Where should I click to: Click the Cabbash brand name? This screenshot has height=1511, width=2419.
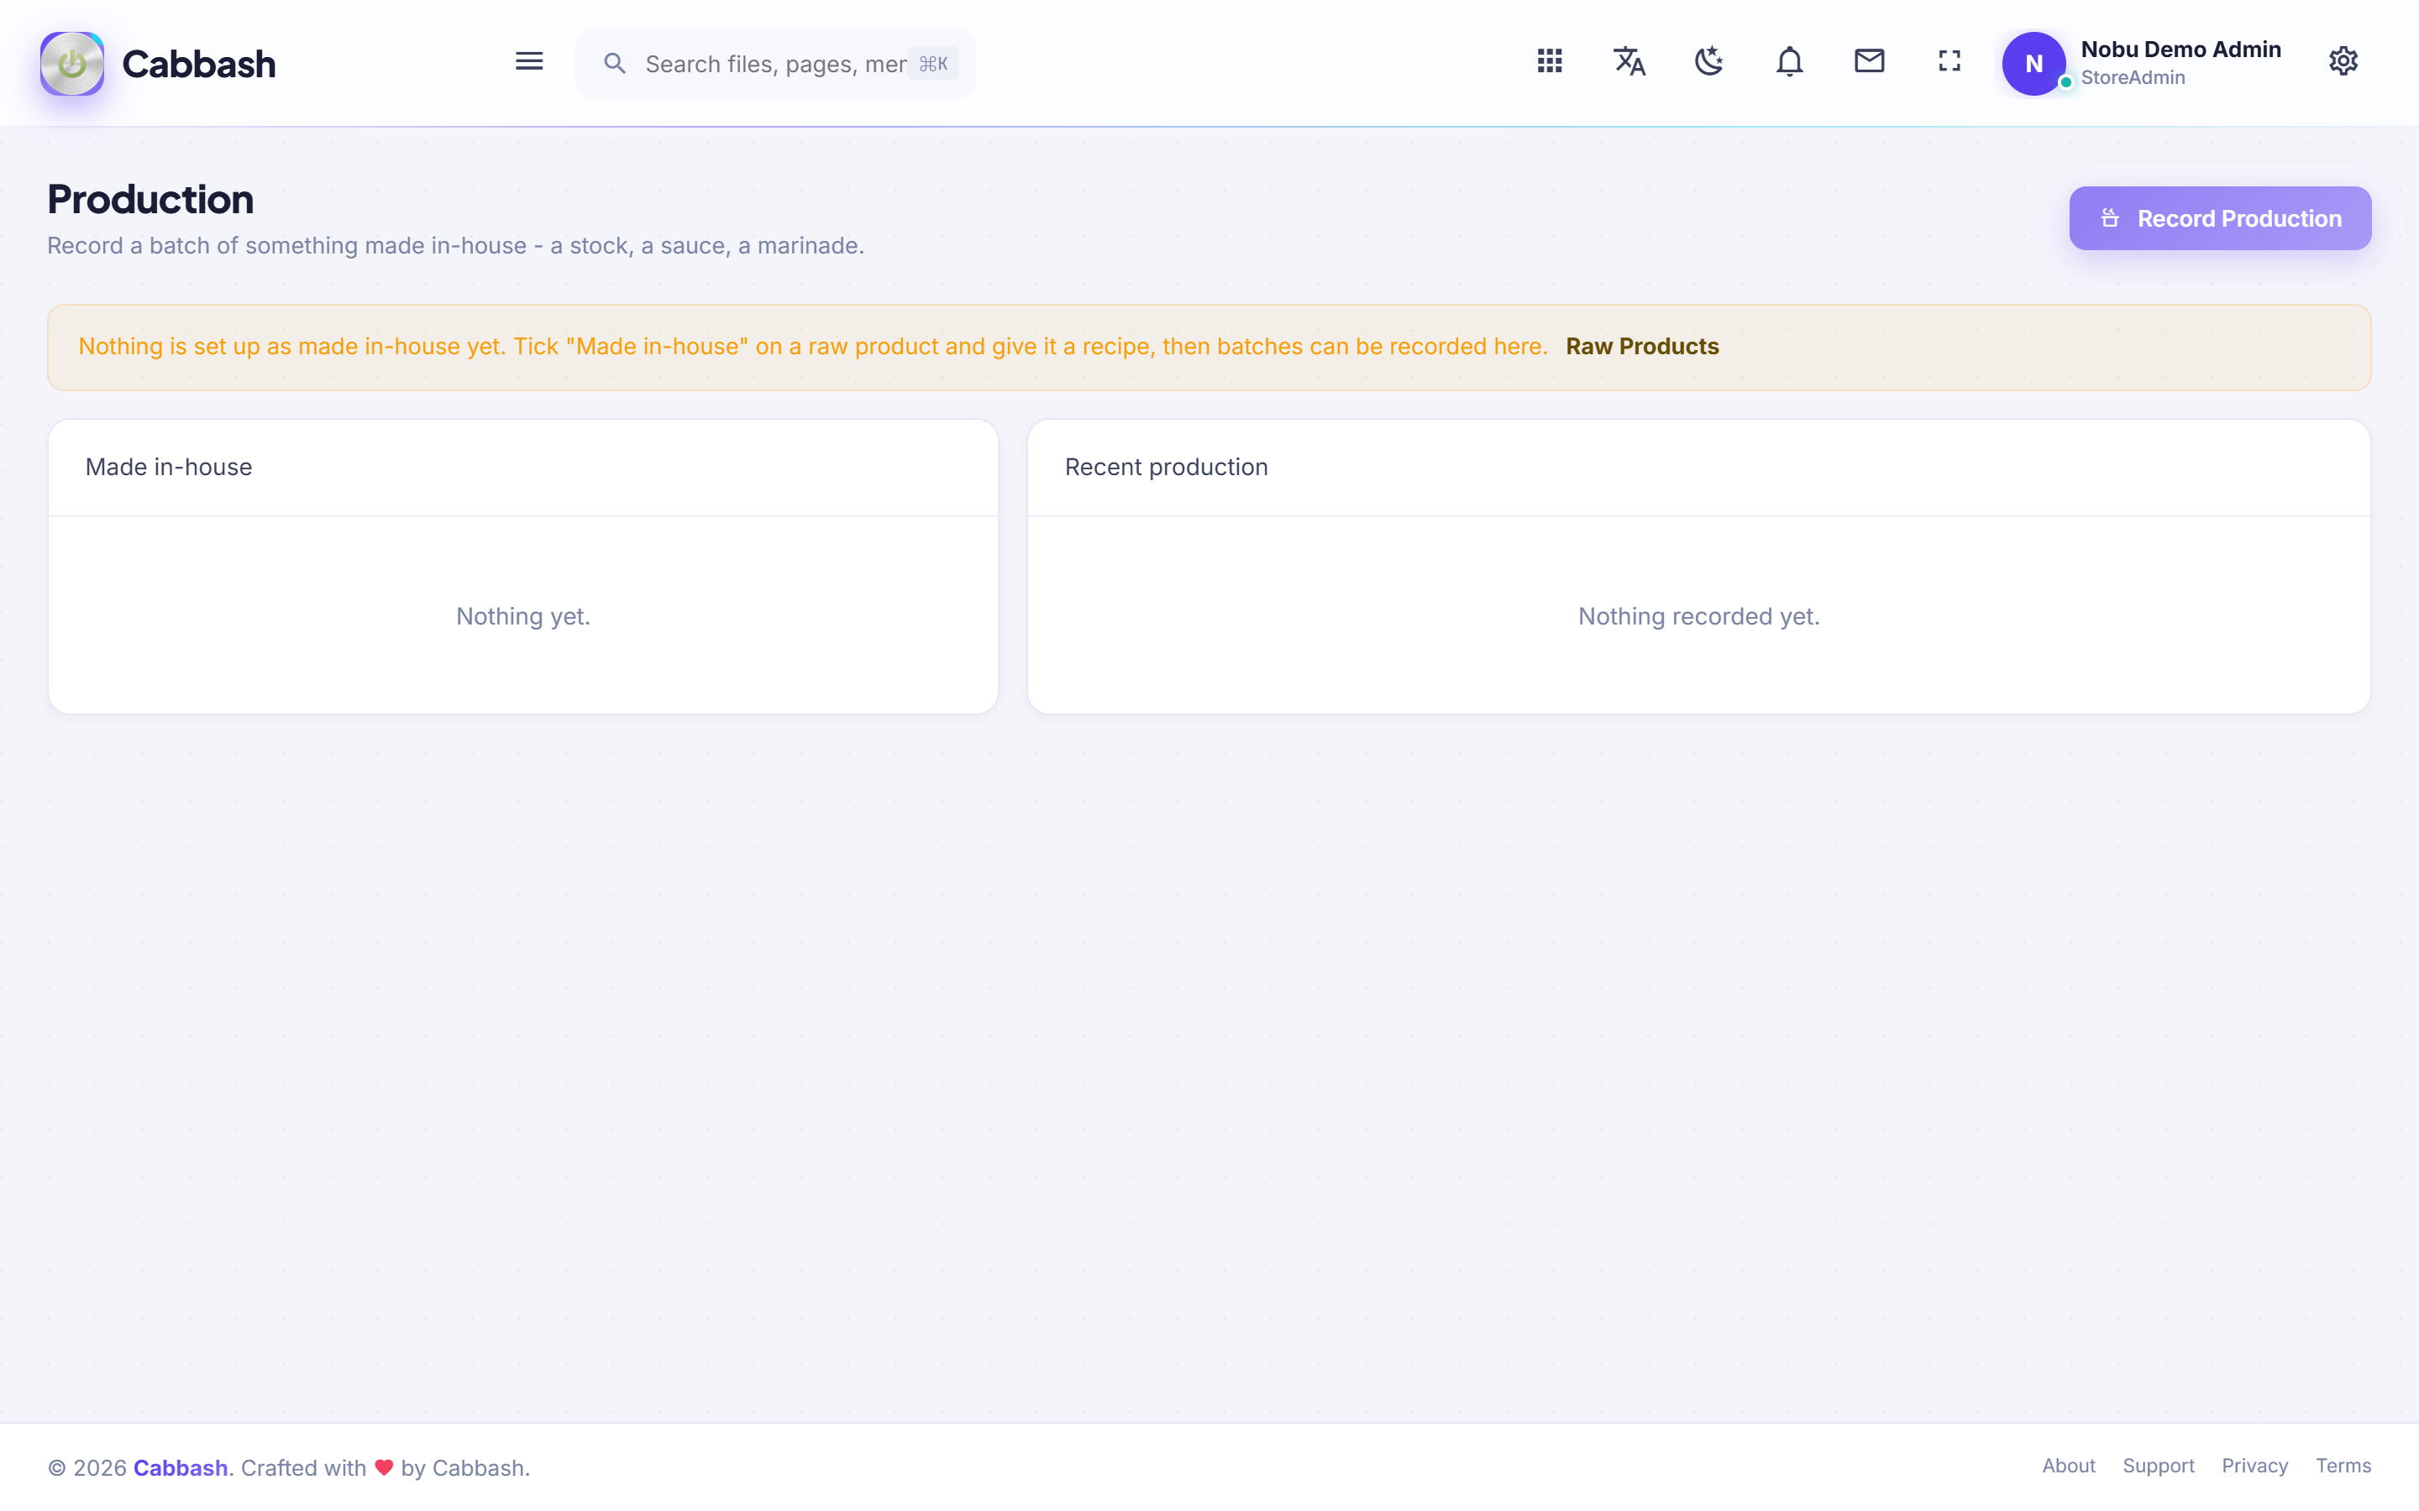point(199,64)
